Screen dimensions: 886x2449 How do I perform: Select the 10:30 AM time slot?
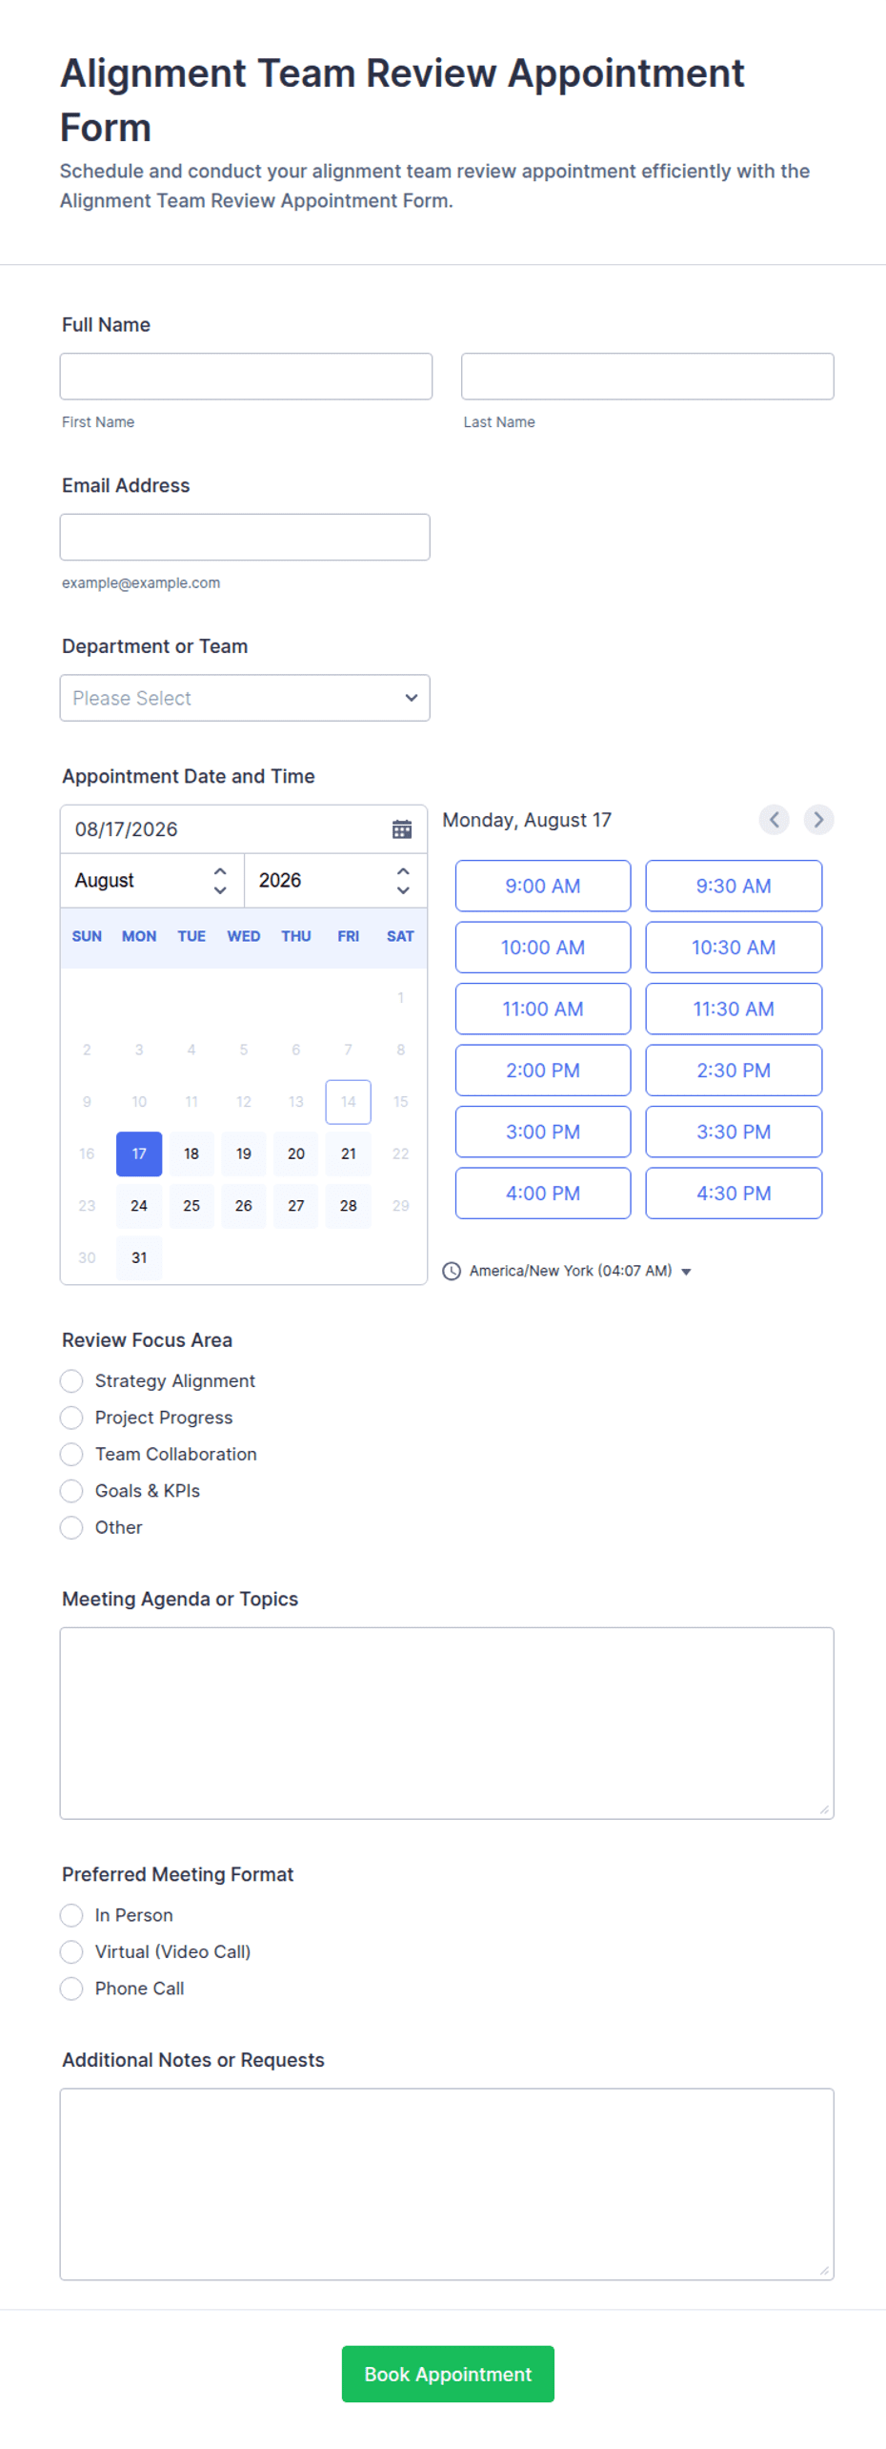click(x=733, y=946)
